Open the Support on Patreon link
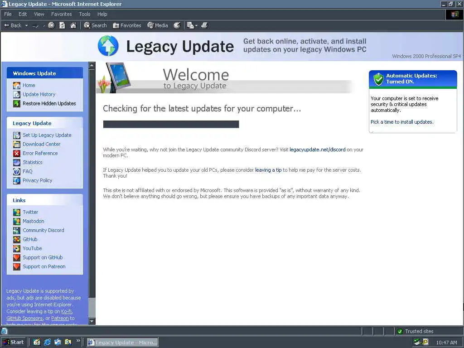This screenshot has width=464, height=348. (44, 266)
